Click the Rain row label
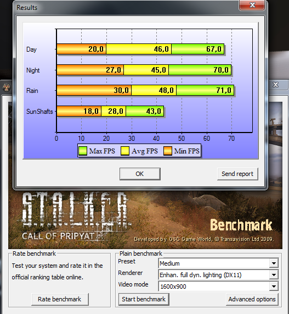The height and width of the screenshot is (314, 289). [32, 91]
